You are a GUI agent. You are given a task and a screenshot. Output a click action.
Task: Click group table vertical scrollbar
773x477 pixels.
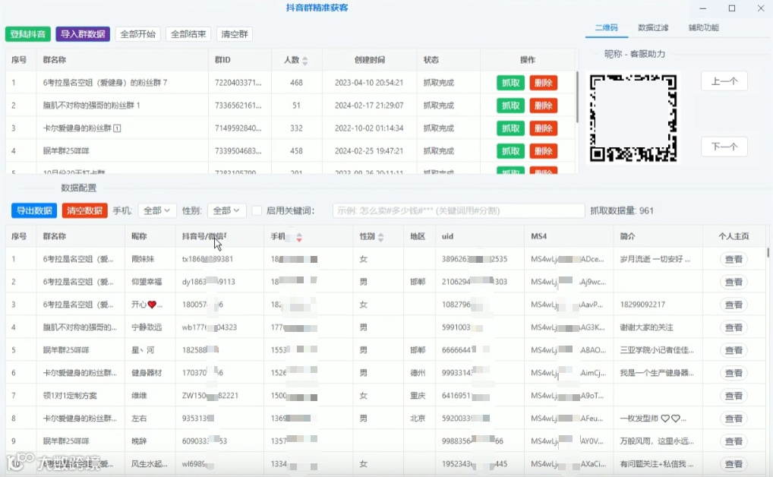click(x=577, y=97)
